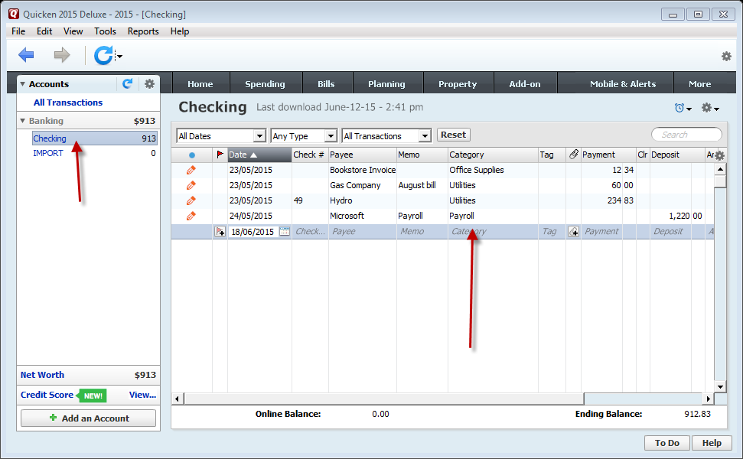743x459 pixels.
Task: Click the top-right toolbar gear icon
Action: tap(726, 57)
